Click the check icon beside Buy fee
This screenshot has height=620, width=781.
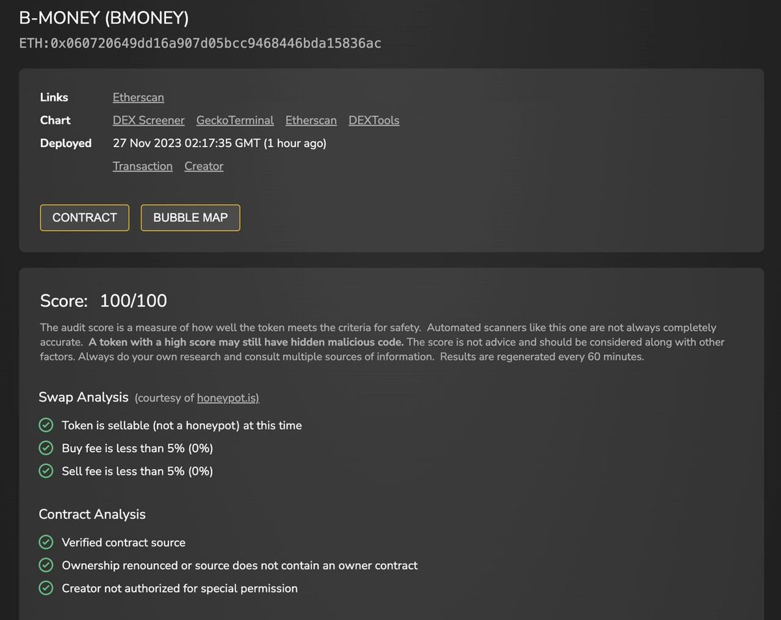tap(46, 448)
